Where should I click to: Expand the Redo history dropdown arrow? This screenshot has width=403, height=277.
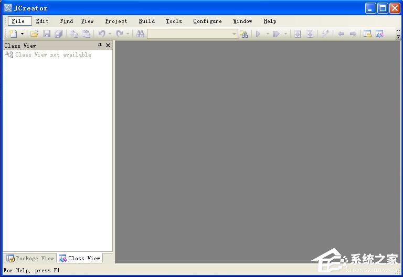(x=128, y=34)
